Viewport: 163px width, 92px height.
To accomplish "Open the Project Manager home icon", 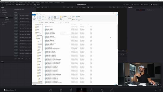I will click(156, 90).
